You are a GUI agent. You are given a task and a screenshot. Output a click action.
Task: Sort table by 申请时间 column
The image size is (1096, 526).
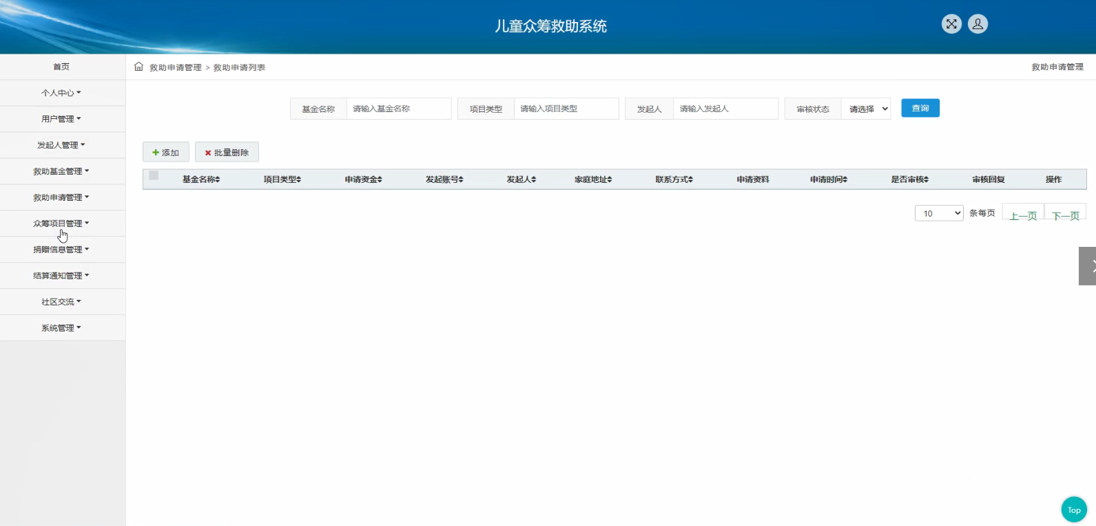(829, 179)
